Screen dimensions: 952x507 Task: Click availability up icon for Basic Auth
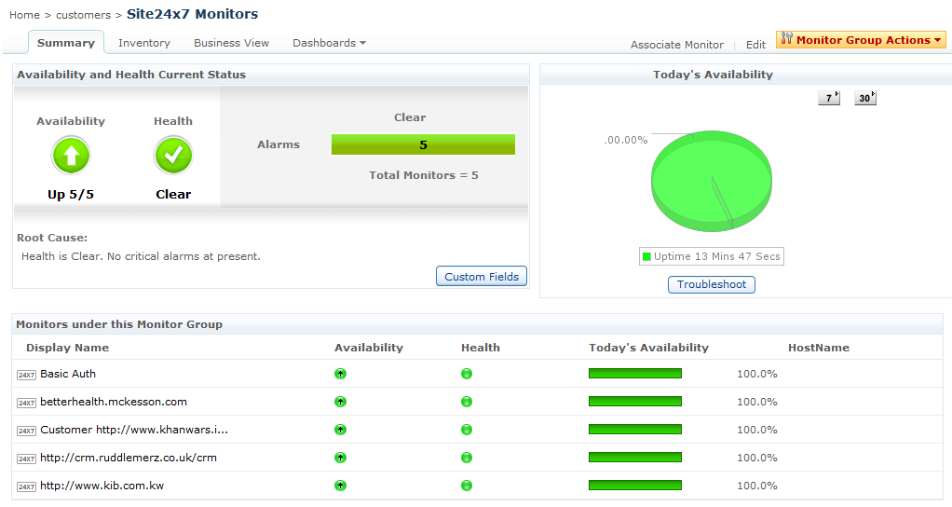click(341, 374)
